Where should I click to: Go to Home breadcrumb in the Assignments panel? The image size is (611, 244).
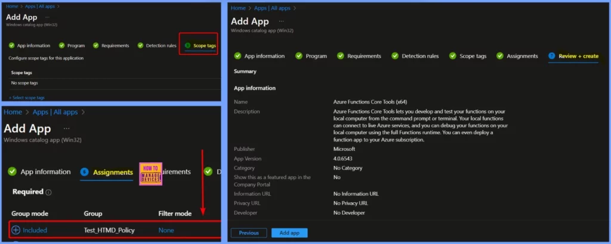coord(13,112)
